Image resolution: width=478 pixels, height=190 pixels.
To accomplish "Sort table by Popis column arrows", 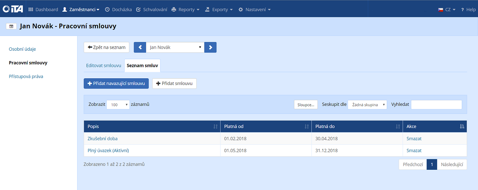I will [x=215, y=126].
